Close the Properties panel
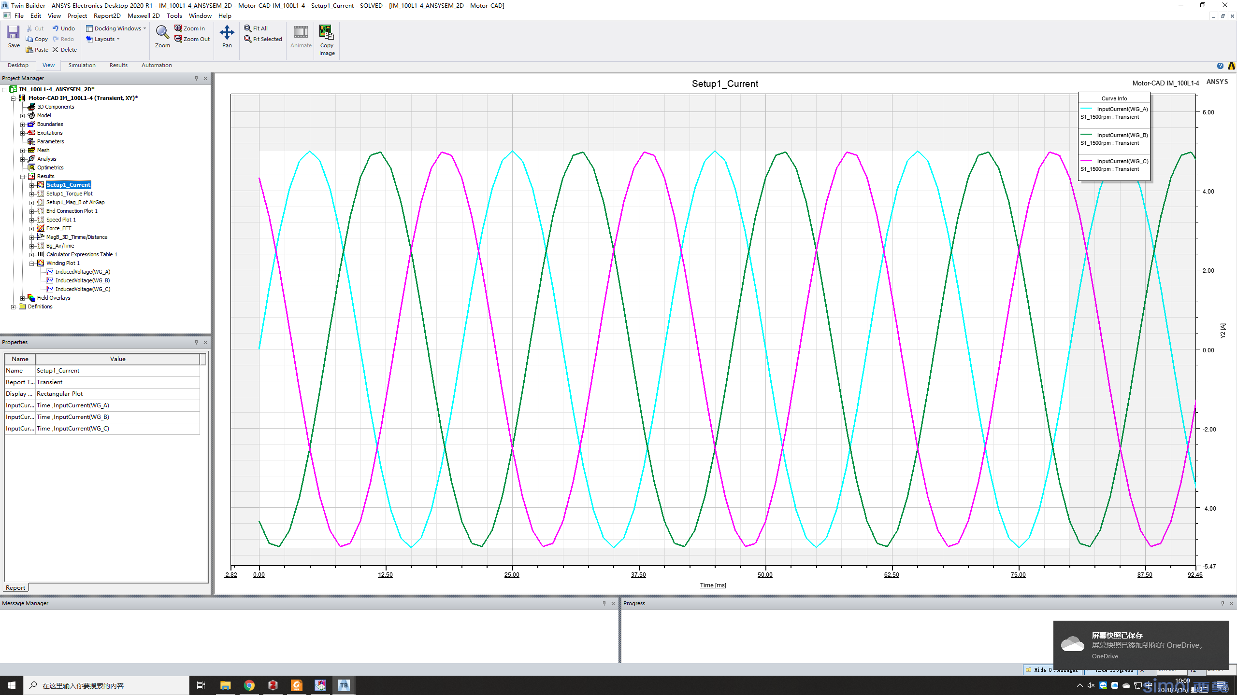The image size is (1237, 695). (x=205, y=342)
